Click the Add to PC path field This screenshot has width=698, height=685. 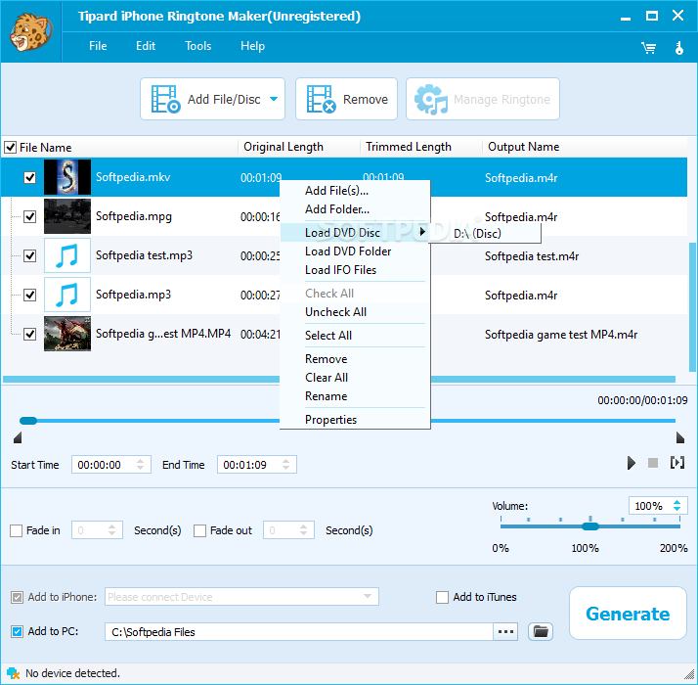pyautogui.click(x=299, y=631)
